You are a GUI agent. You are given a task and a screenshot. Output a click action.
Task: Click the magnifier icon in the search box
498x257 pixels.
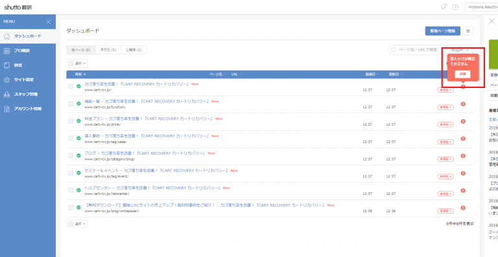(x=394, y=50)
